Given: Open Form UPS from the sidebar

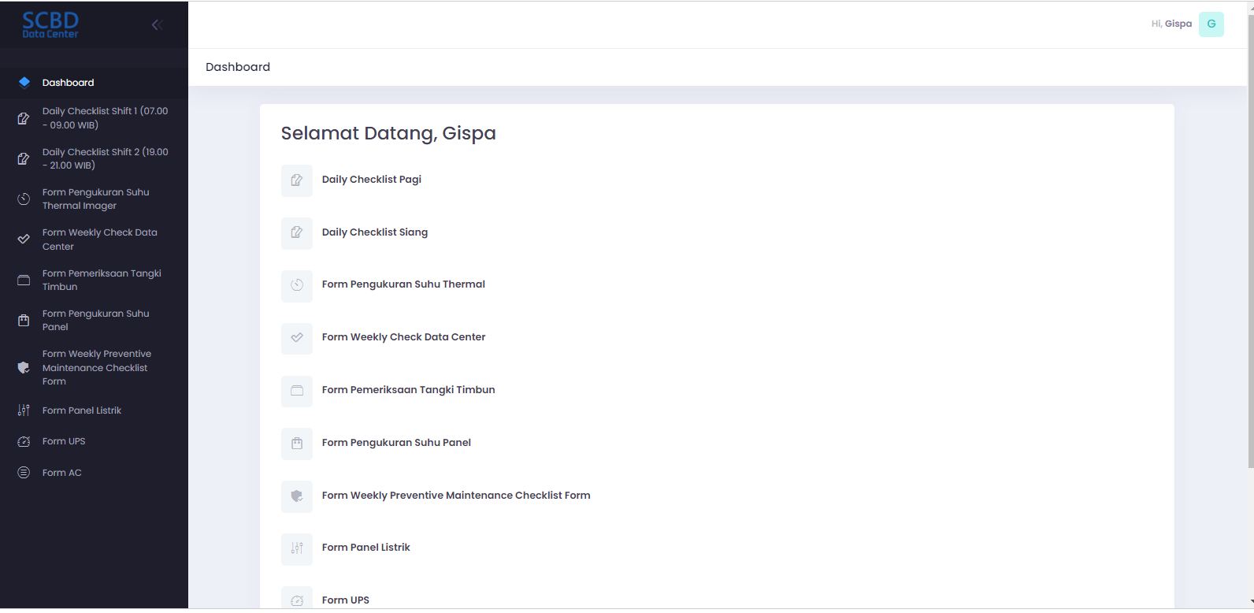Looking at the screenshot, I should tap(64, 441).
